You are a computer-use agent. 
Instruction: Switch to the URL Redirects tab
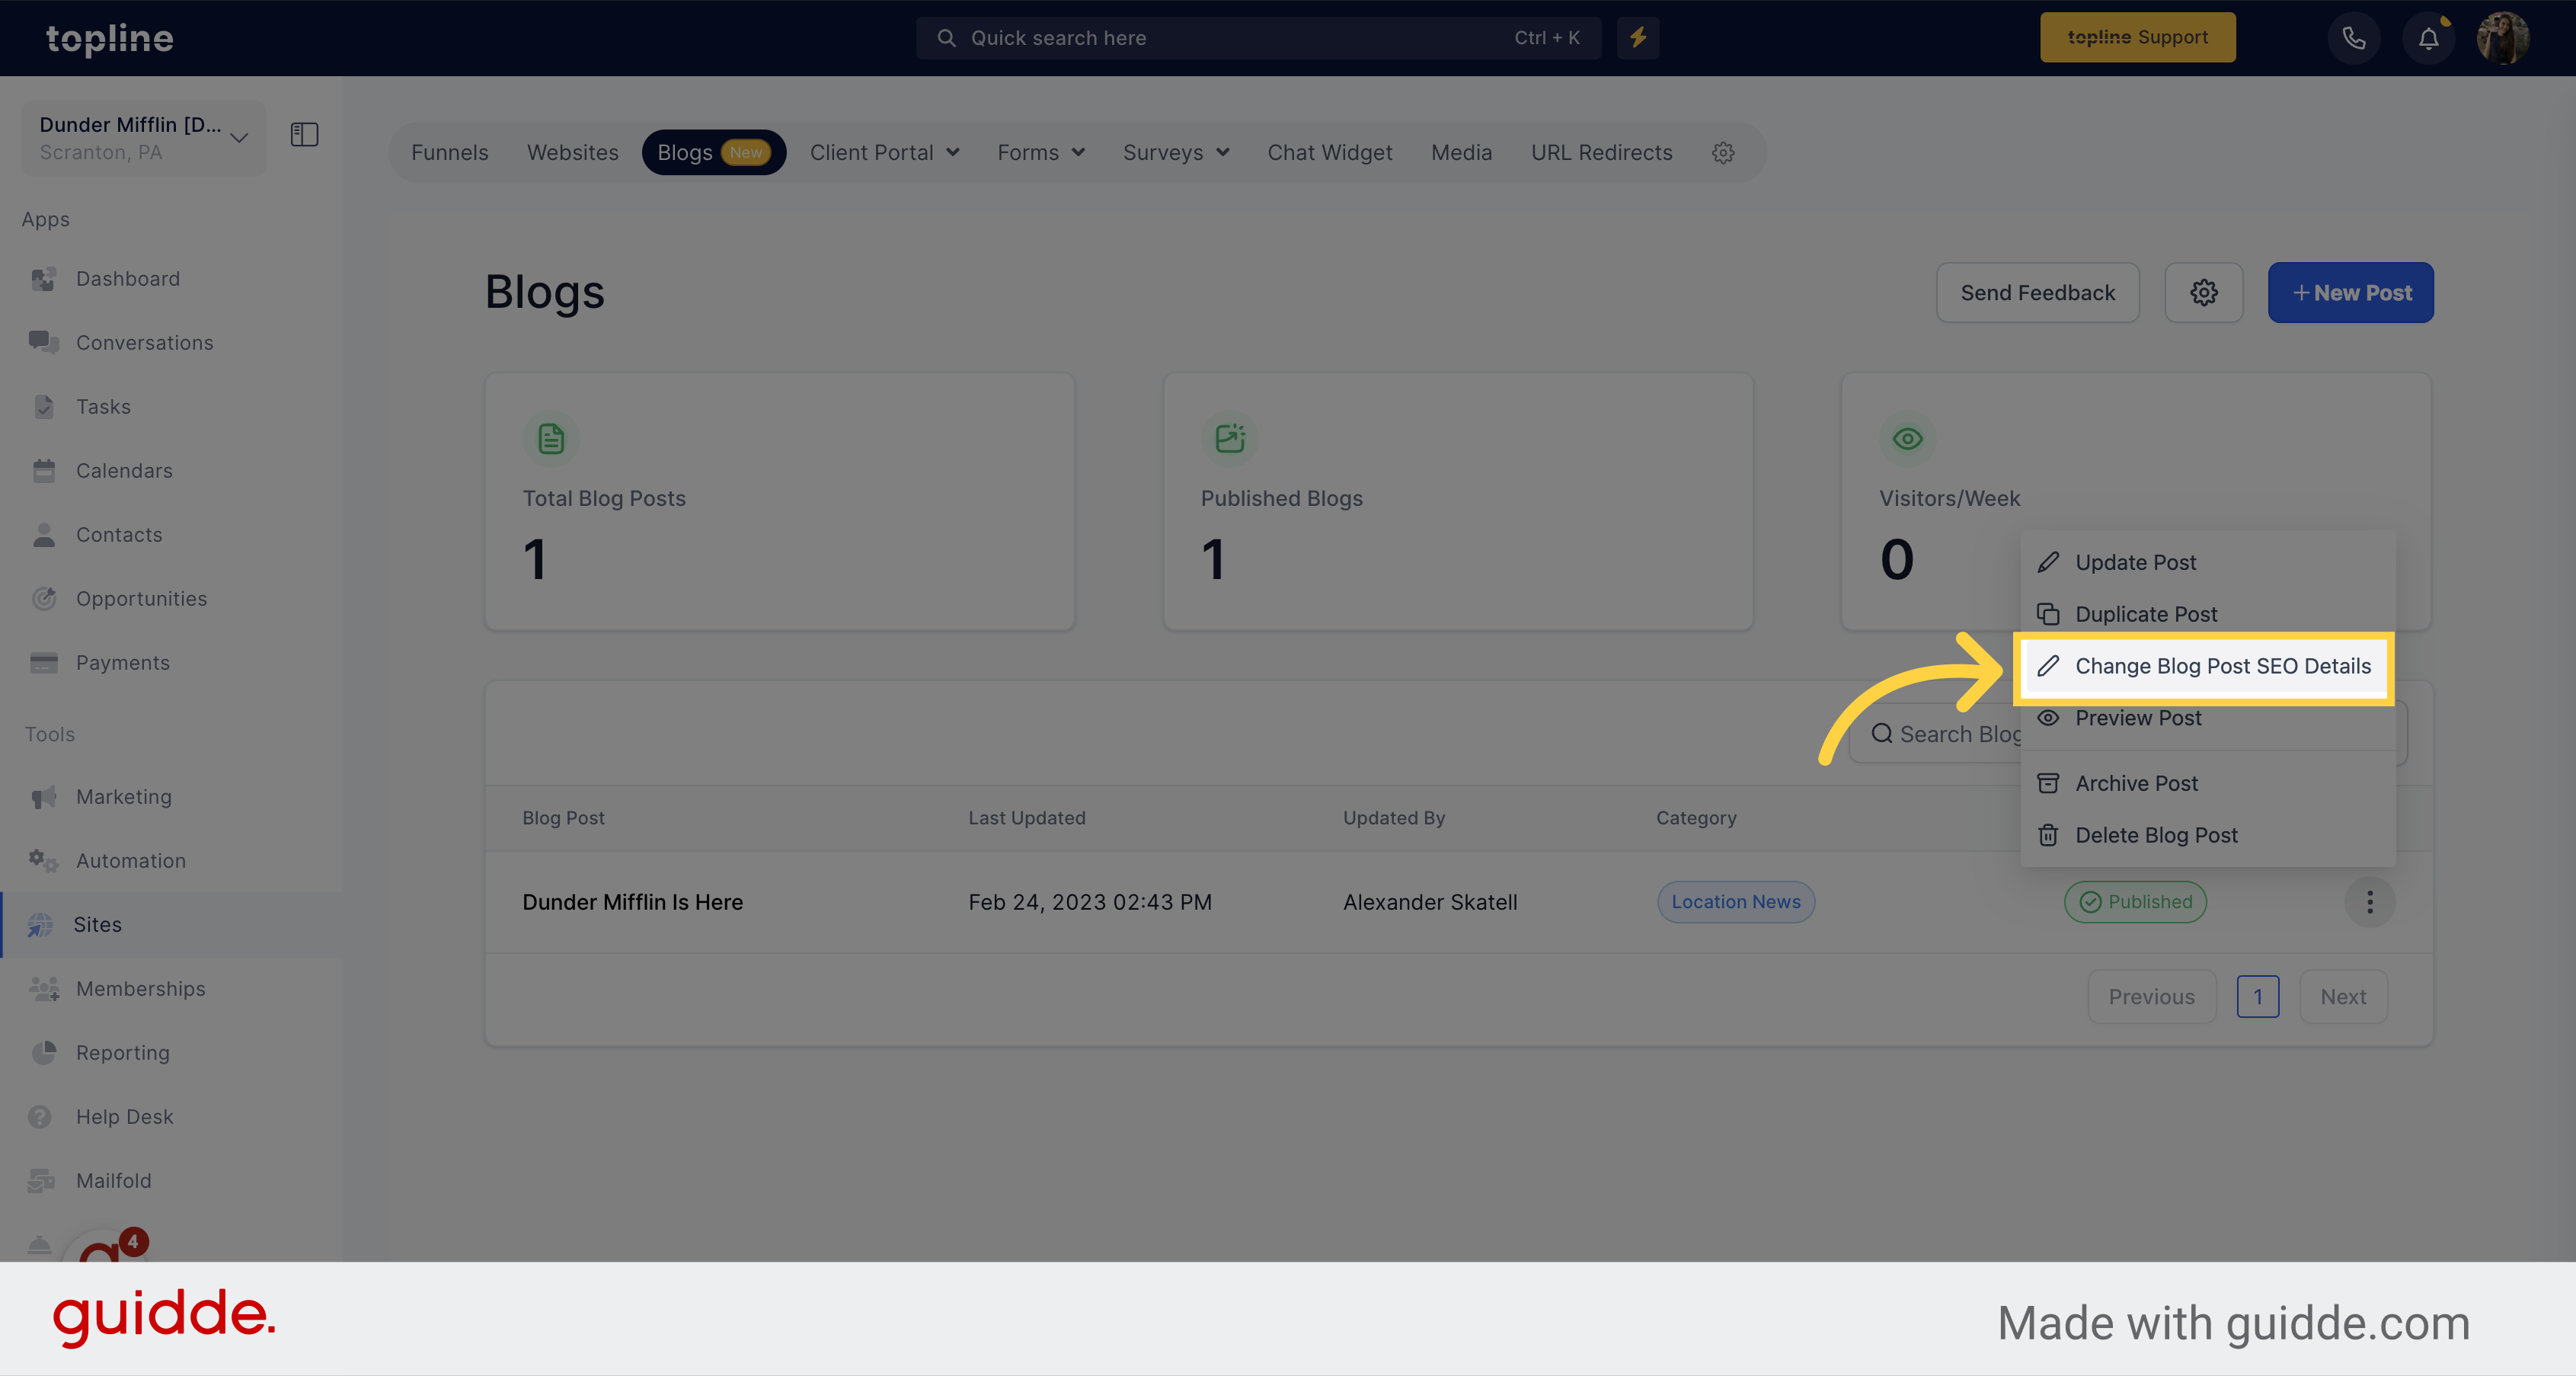coord(1602,153)
